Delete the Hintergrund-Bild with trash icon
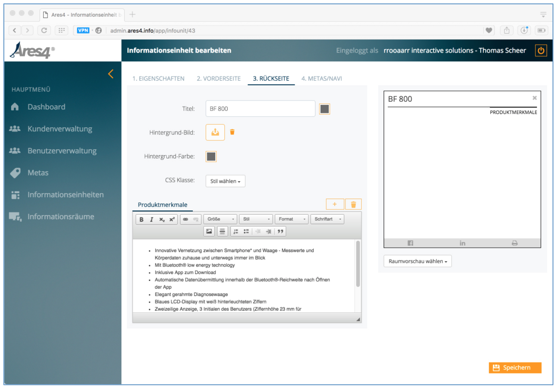 [x=232, y=132]
